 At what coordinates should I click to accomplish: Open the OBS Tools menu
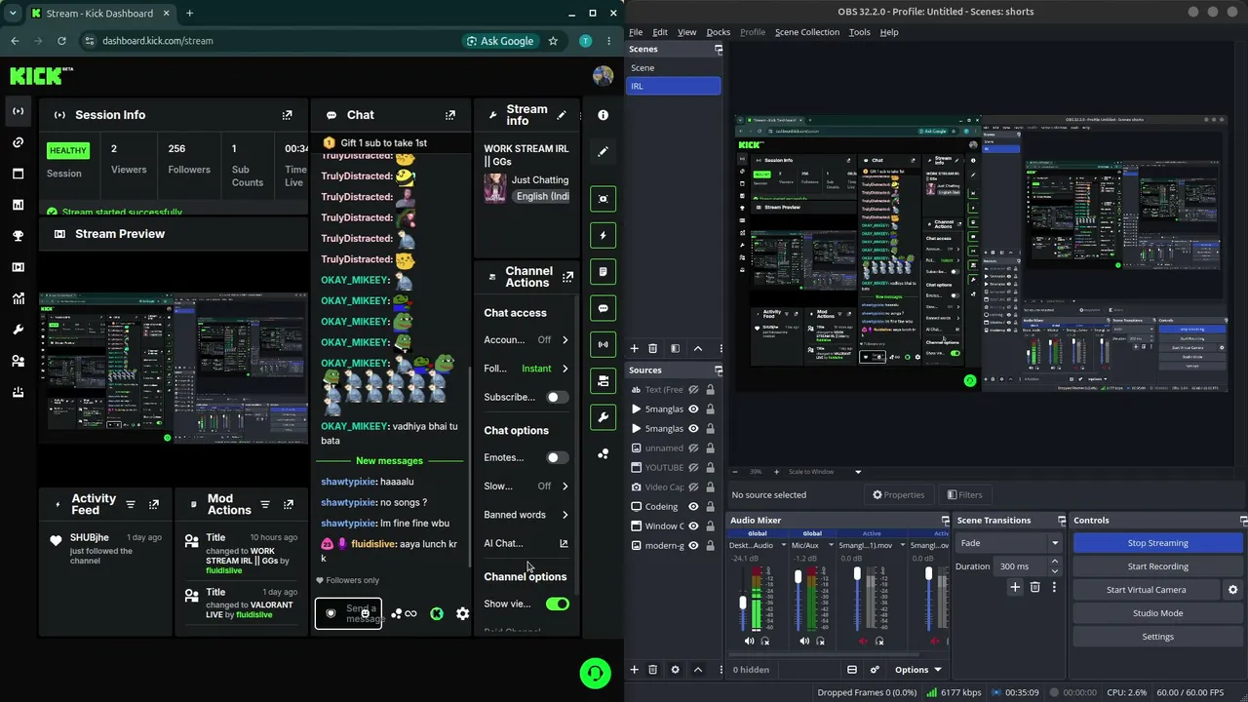tap(860, 32)
